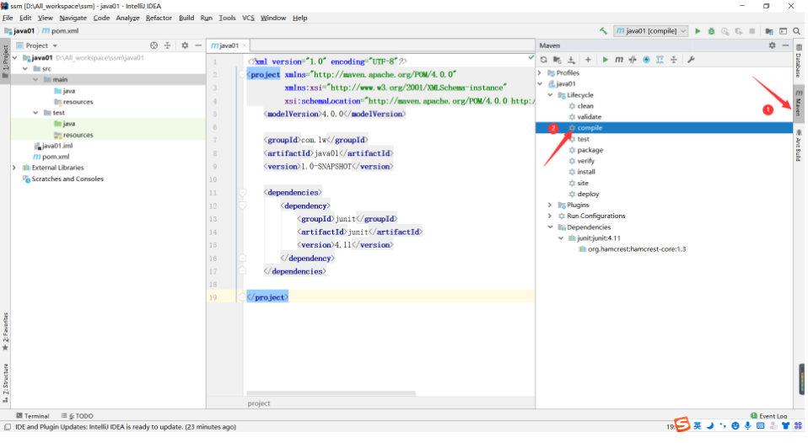Click the Search Everywhere magnifier icon
Viewport: 808px width, 443px height.
[797, 31]
